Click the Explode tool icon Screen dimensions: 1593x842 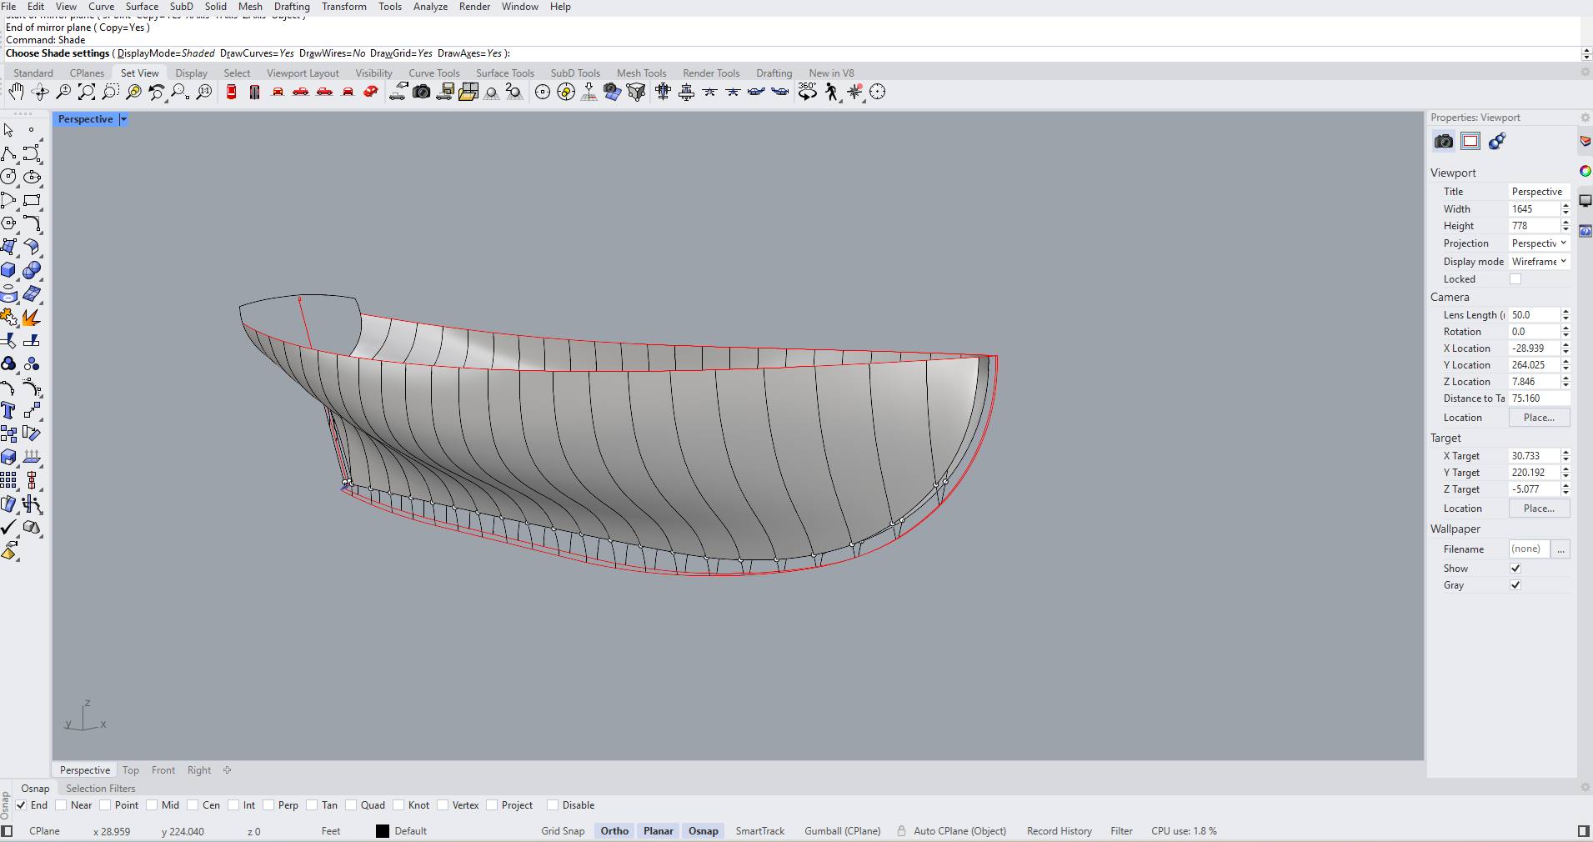pyautogui.click(x=32, y=318)
